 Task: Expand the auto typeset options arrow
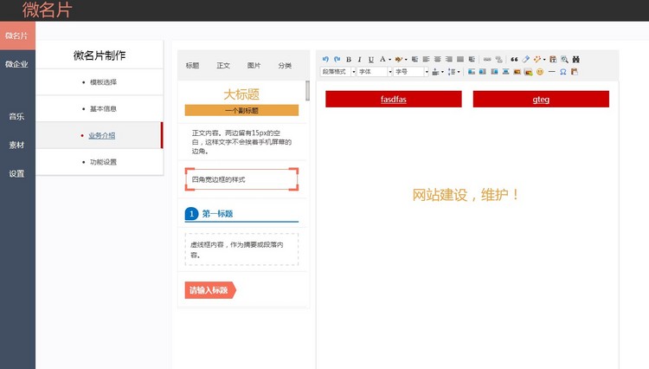[544, 60]
